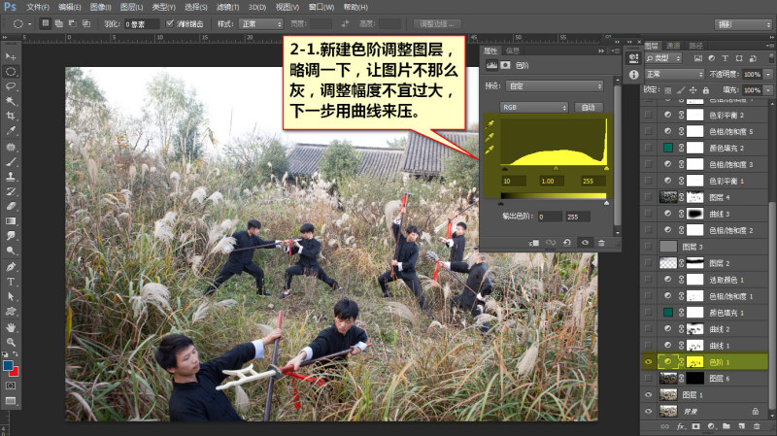The height and width of the screenshot is (436, 777).
Task: Open the 图像(I) menu
Action: 101,8
